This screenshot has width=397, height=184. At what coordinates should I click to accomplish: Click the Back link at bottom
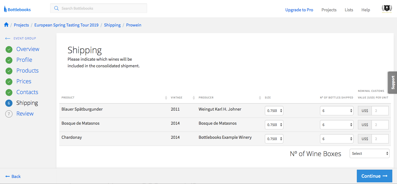pos(13,176)
